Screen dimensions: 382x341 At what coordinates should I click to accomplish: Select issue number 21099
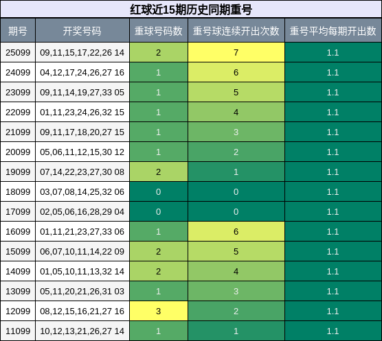coord(18,132)
